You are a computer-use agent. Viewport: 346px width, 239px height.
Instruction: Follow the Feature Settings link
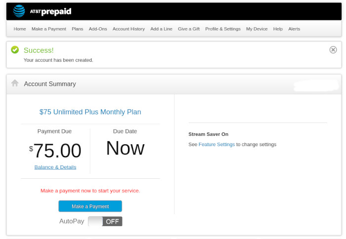[x=216, y=145]
